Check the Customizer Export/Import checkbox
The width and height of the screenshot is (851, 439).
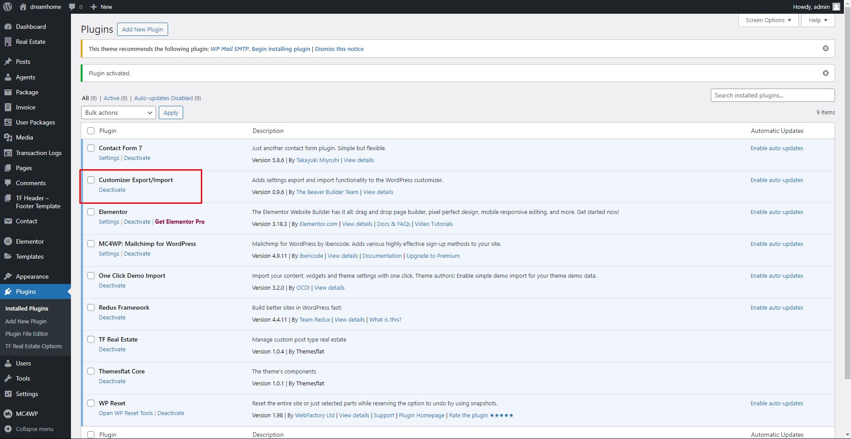[x=91, y=180]
